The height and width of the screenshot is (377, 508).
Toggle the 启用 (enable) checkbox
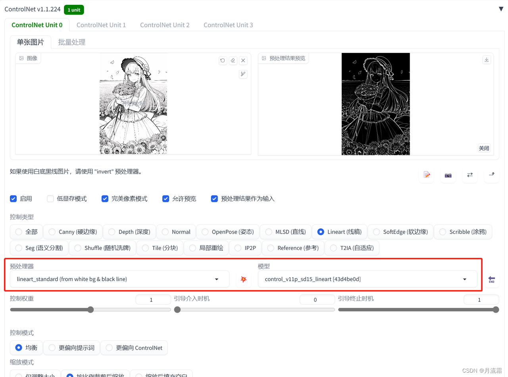point(13,199)
